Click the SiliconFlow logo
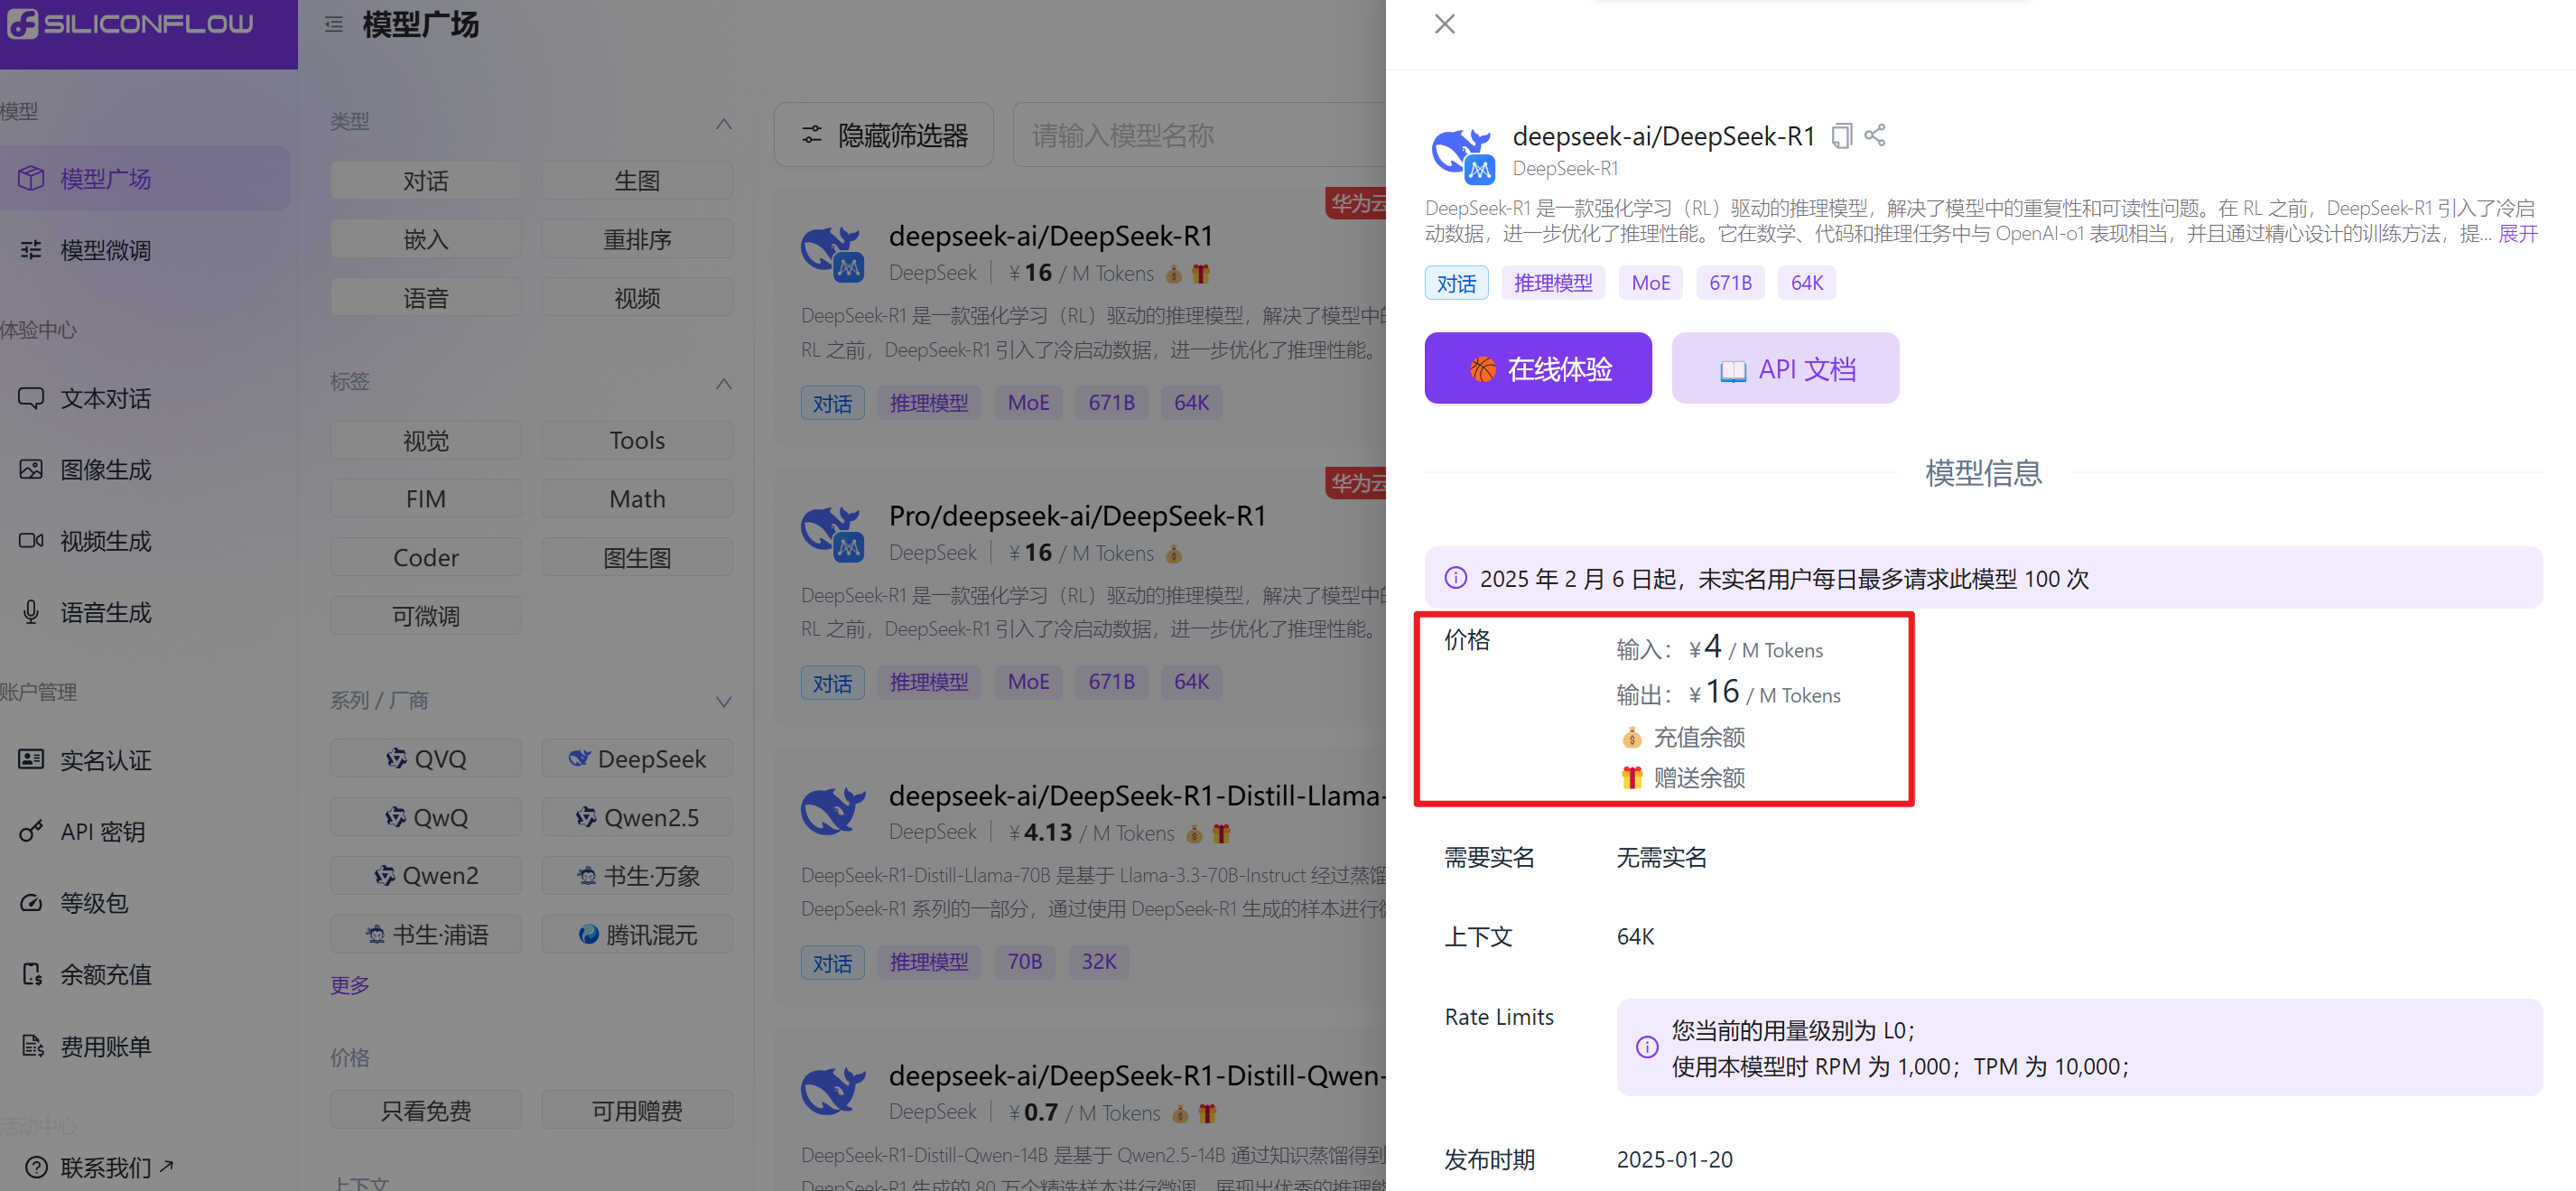Screen dimensions: 2576x1191 click(x=131, y=23)
